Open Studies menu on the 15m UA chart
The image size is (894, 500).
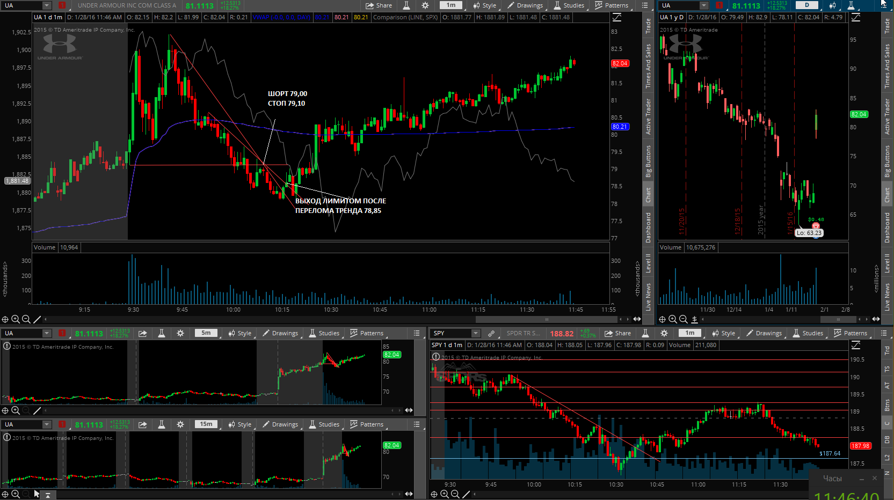324,424
